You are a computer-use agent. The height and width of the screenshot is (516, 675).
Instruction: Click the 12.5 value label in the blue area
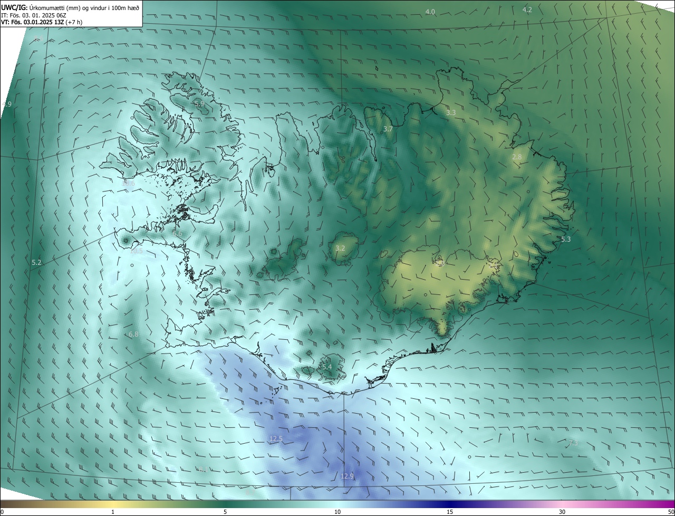(276, 439)
